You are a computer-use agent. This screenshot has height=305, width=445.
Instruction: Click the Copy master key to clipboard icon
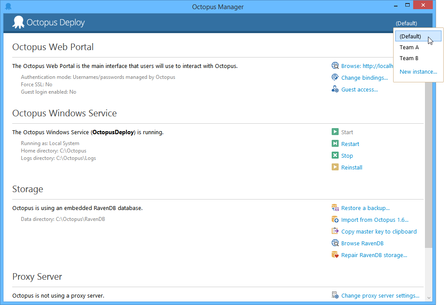pyautogui.click(x=335, y=231)
